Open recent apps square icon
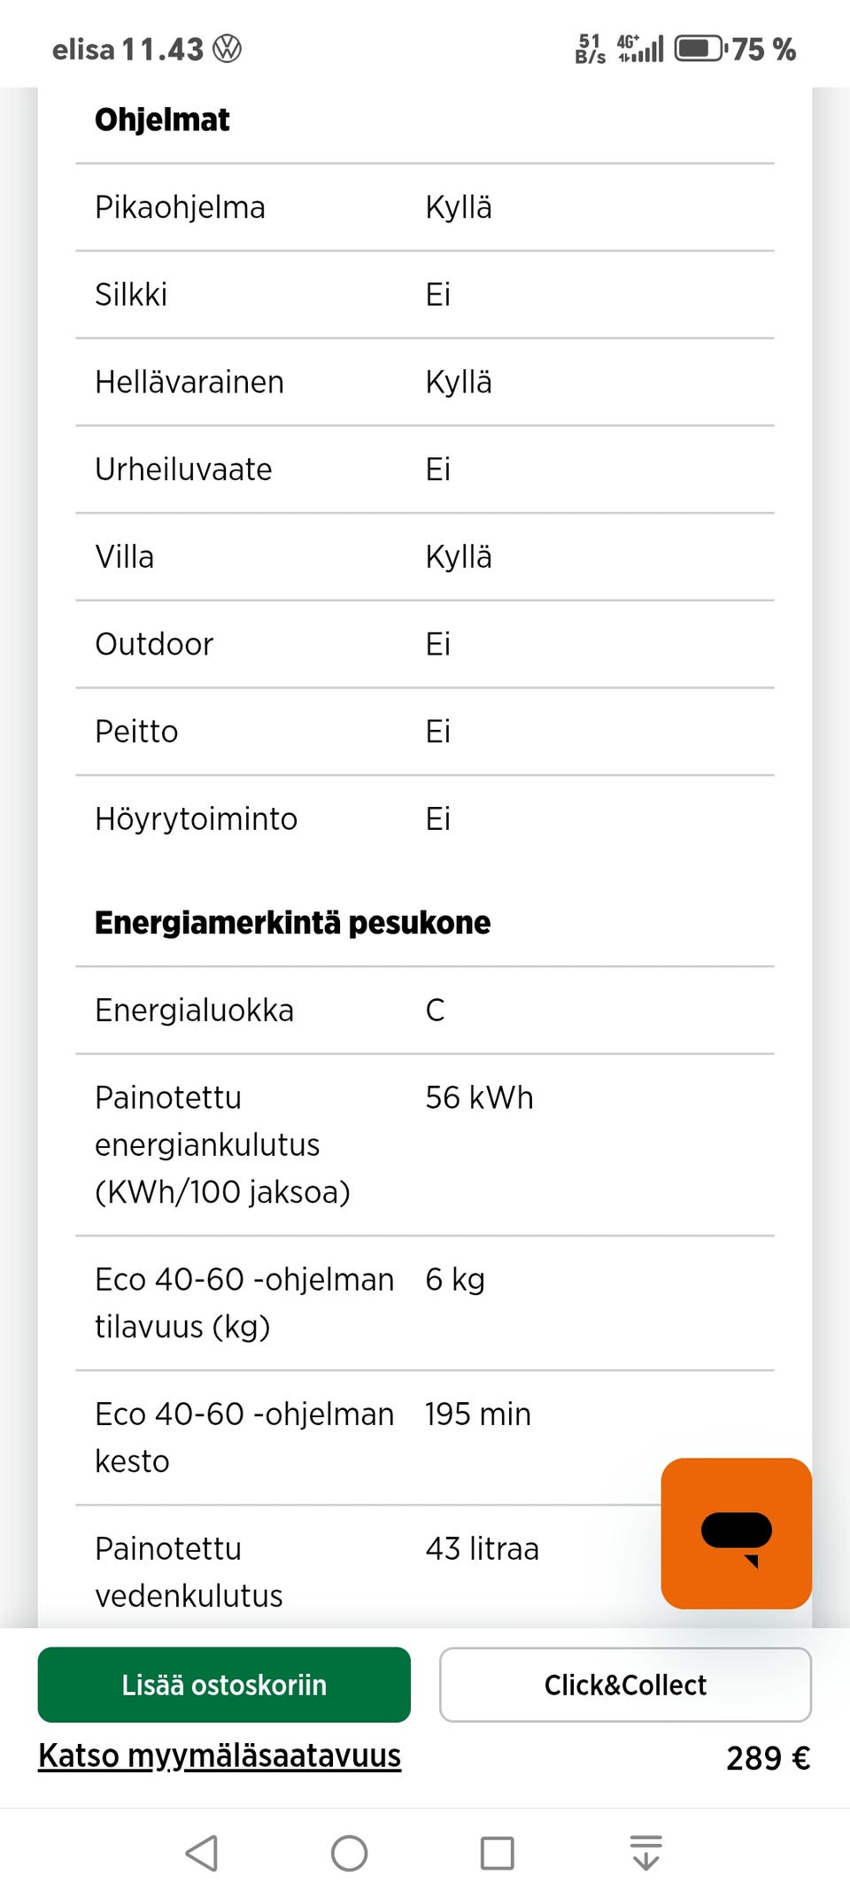 pos(497,1852)
